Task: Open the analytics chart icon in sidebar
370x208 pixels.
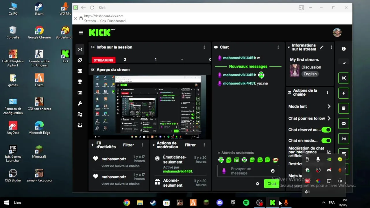Action: (x=80, y=71)
